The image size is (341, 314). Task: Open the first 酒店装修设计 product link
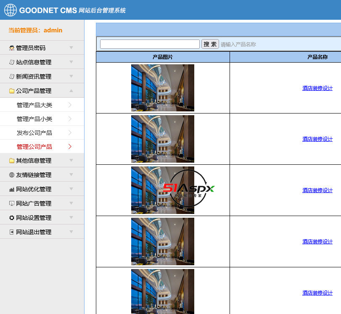tap(317, 88)
